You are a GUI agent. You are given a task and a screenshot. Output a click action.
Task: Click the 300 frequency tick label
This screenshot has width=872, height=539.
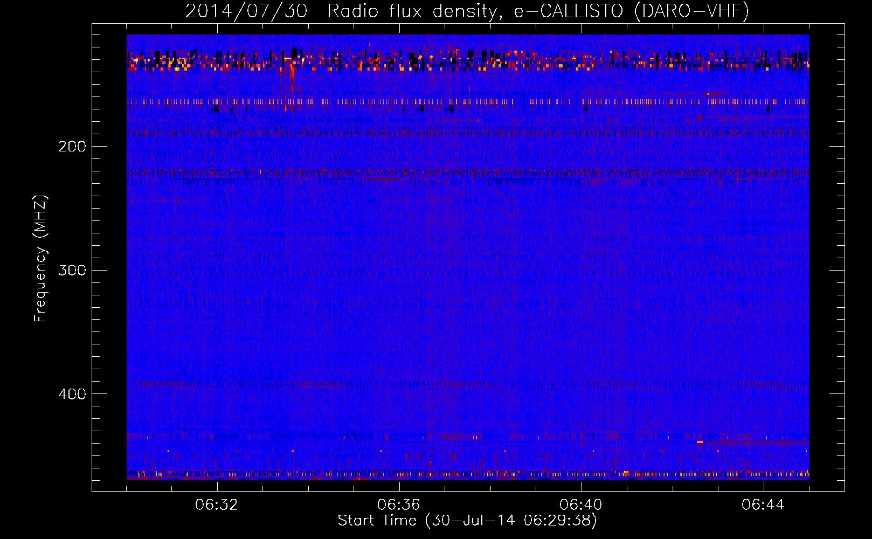(x=72, y=270)
